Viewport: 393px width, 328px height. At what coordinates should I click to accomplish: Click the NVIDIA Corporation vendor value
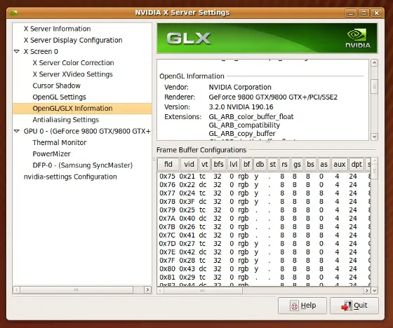coord(240,87)
